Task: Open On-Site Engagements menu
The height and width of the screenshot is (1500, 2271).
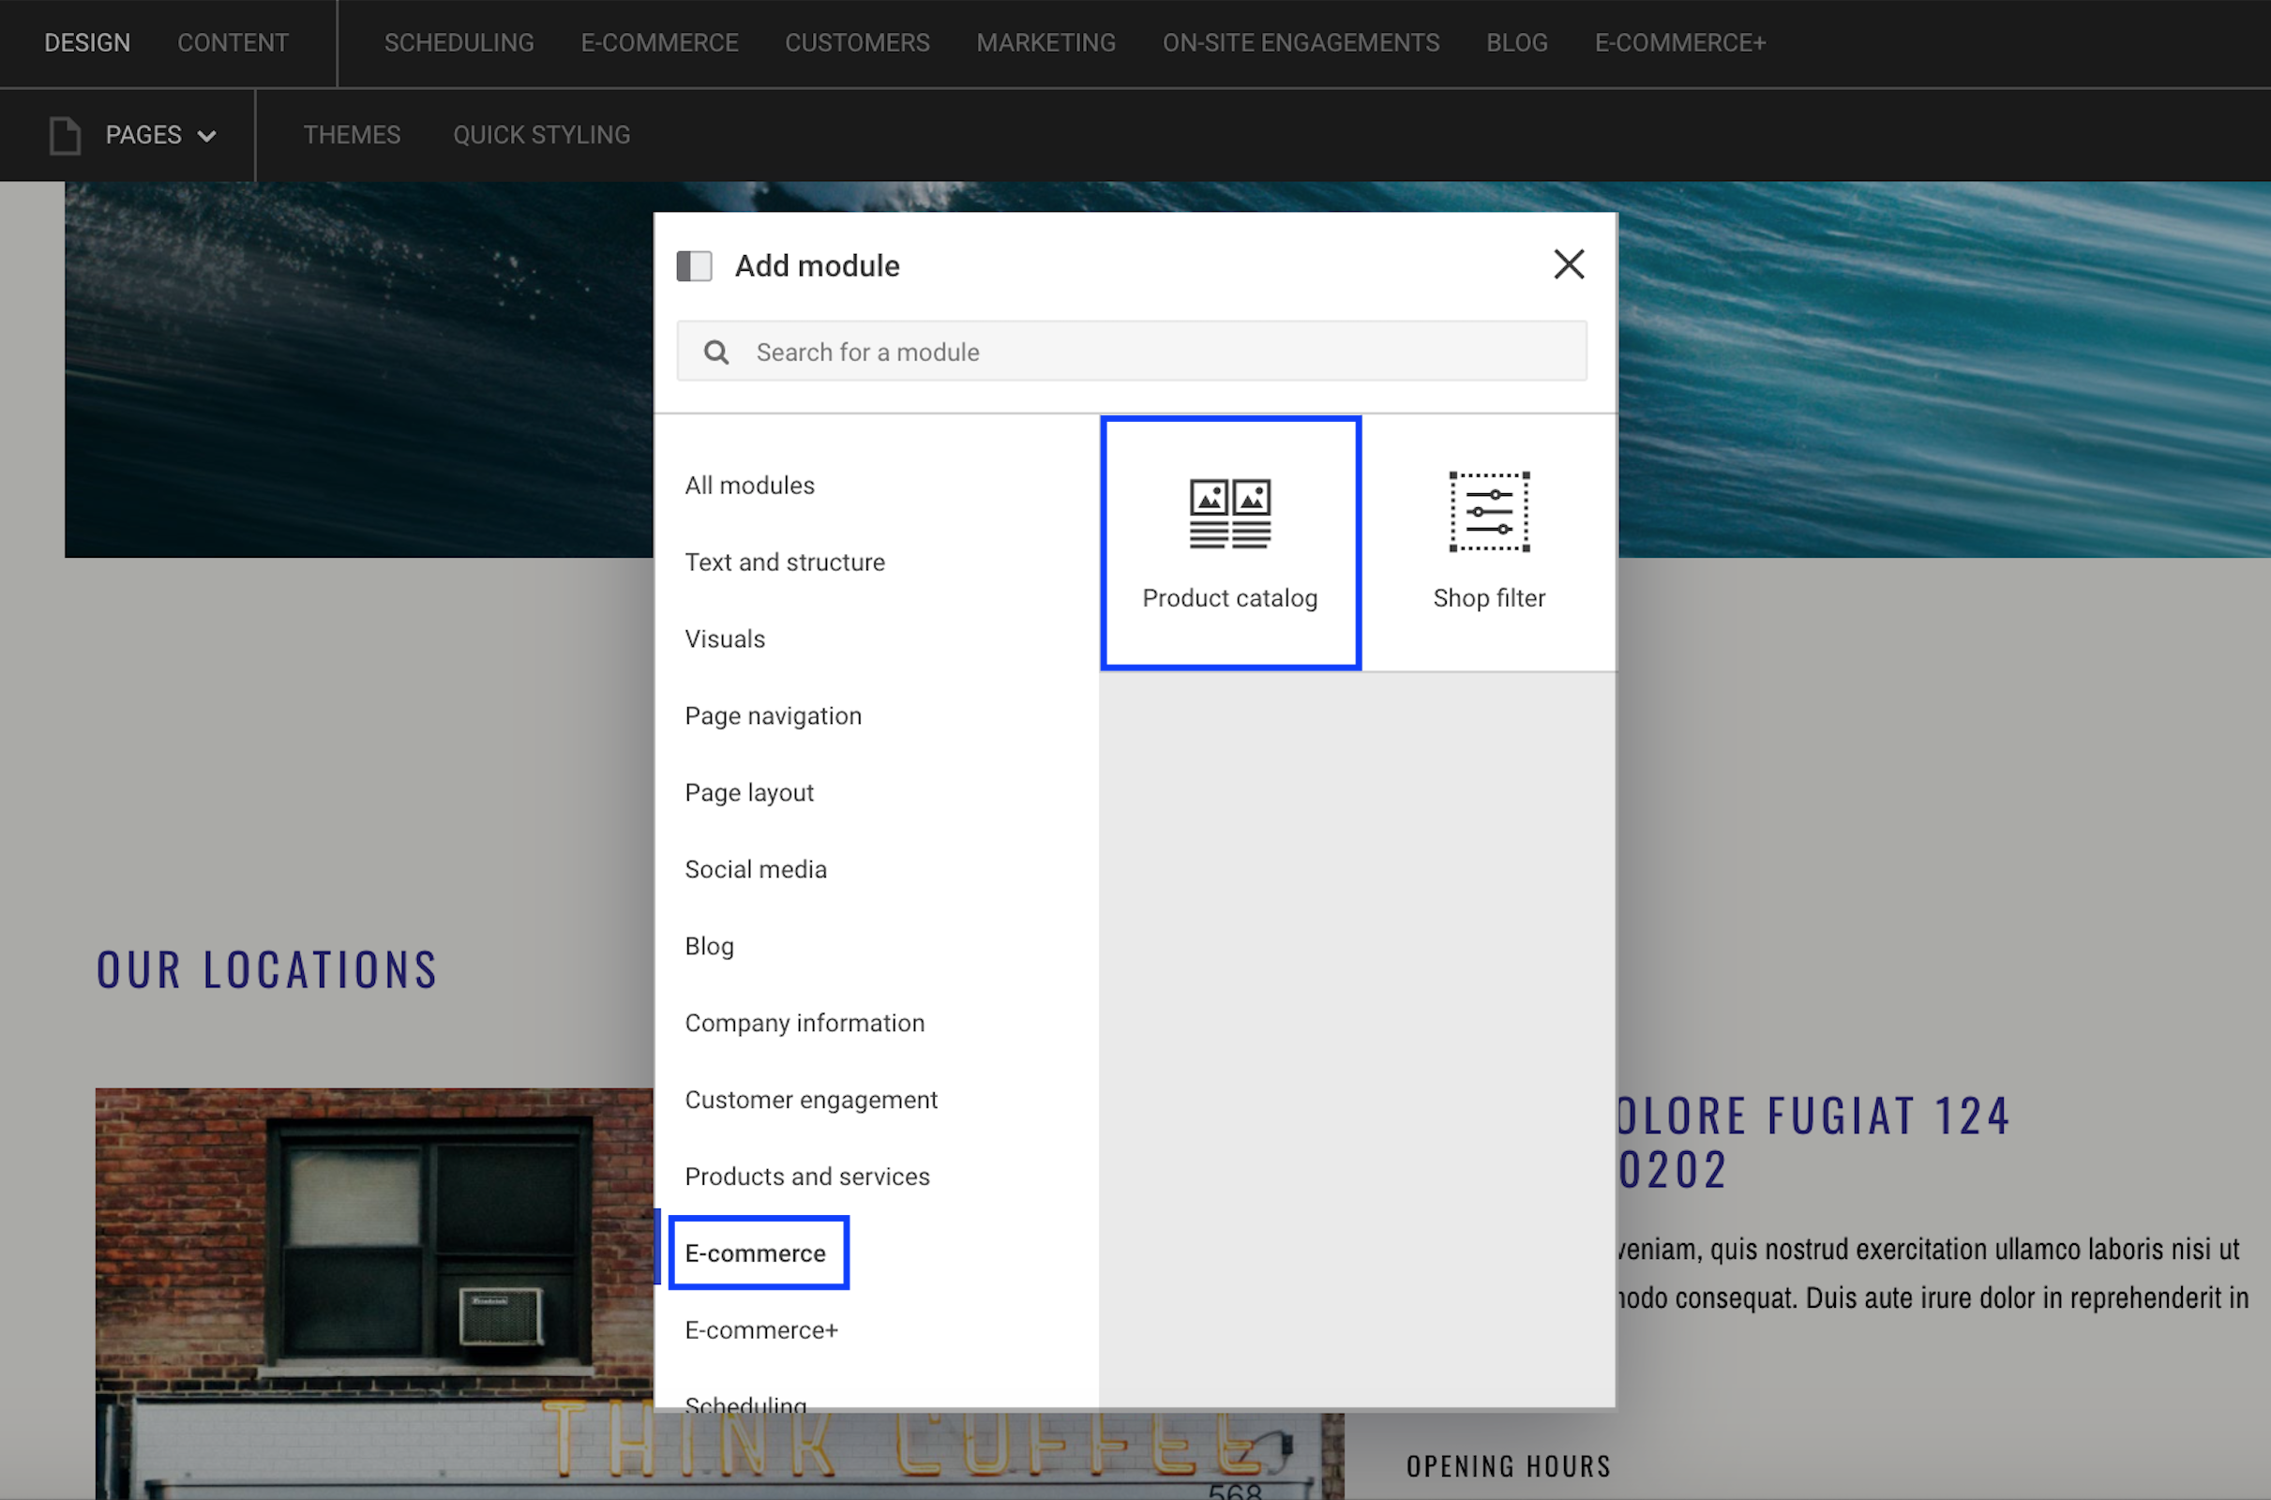Action: (x=1301, y=43)
